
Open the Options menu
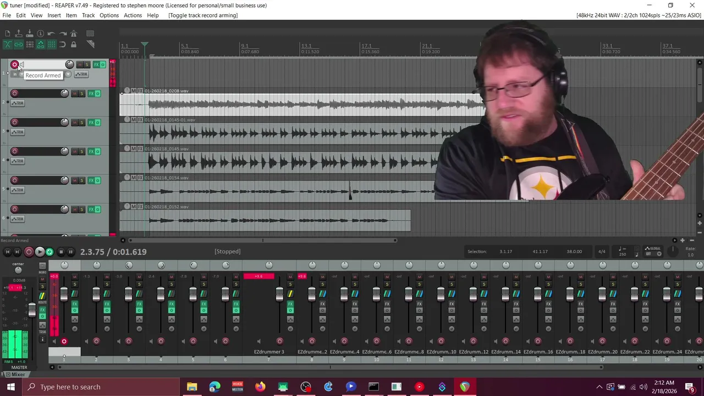click(x=109, y=15)
